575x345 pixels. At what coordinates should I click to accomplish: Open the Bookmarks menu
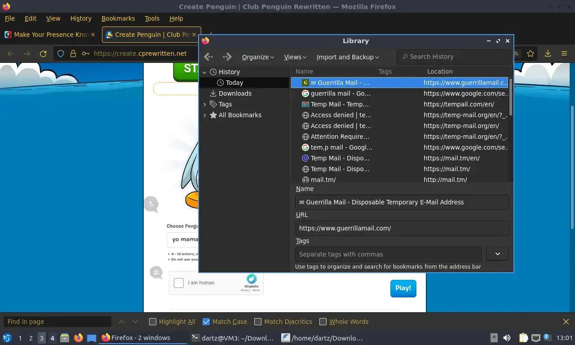118,18
